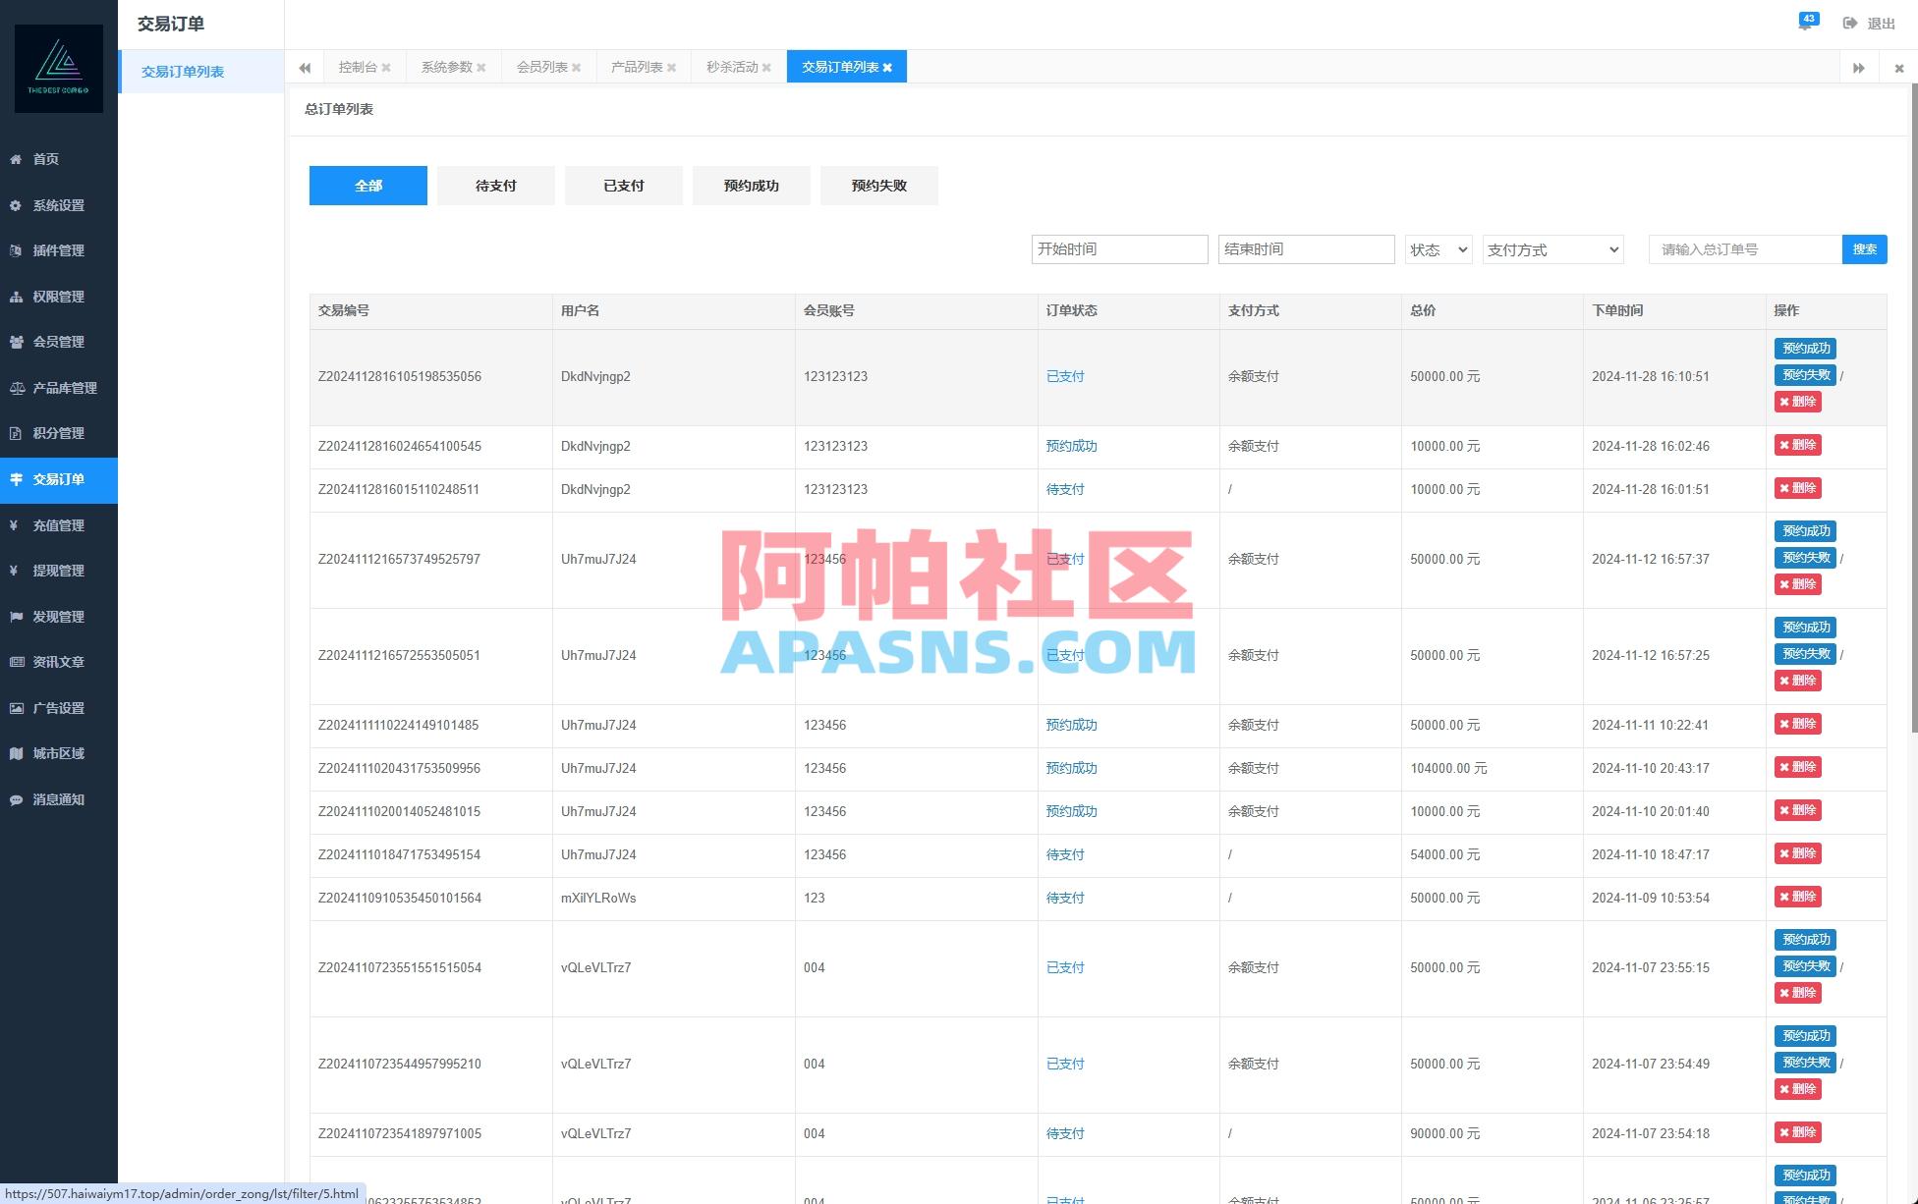This screenshot has width=1918, height=1204.
Task: Open 系统设置 settings from the sidebar
Action: [56, 205]
